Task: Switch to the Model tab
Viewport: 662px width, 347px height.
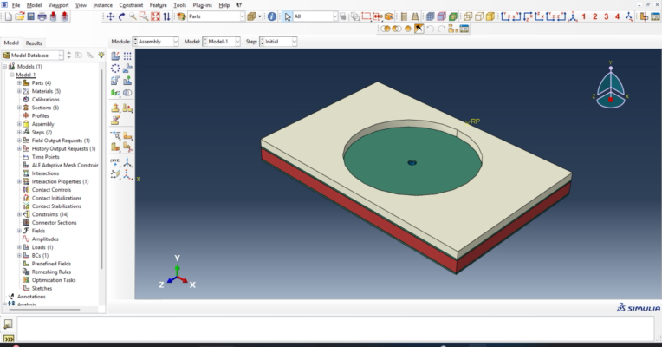Action: pos(11,43)
